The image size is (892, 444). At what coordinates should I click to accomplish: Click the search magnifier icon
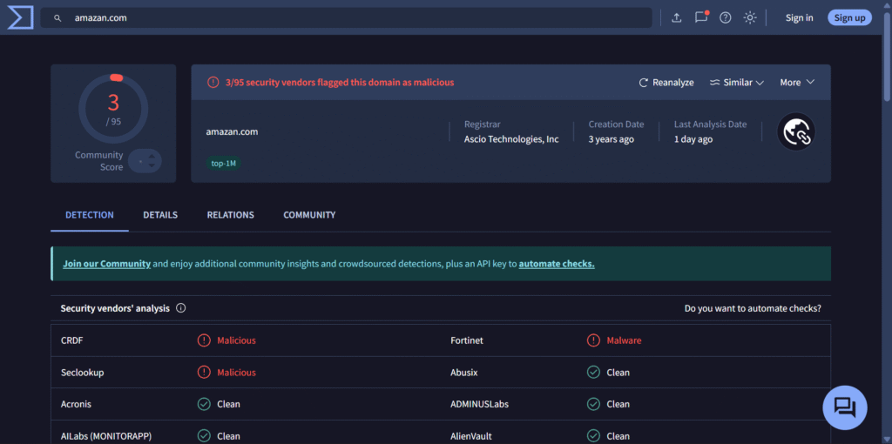pos(57,17)
